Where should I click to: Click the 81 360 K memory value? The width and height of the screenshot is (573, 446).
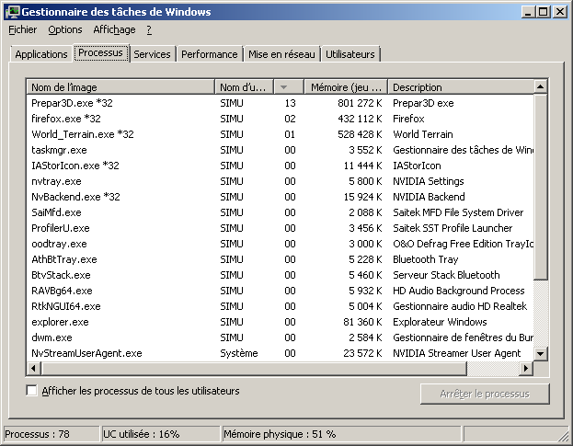click(362, 322)
